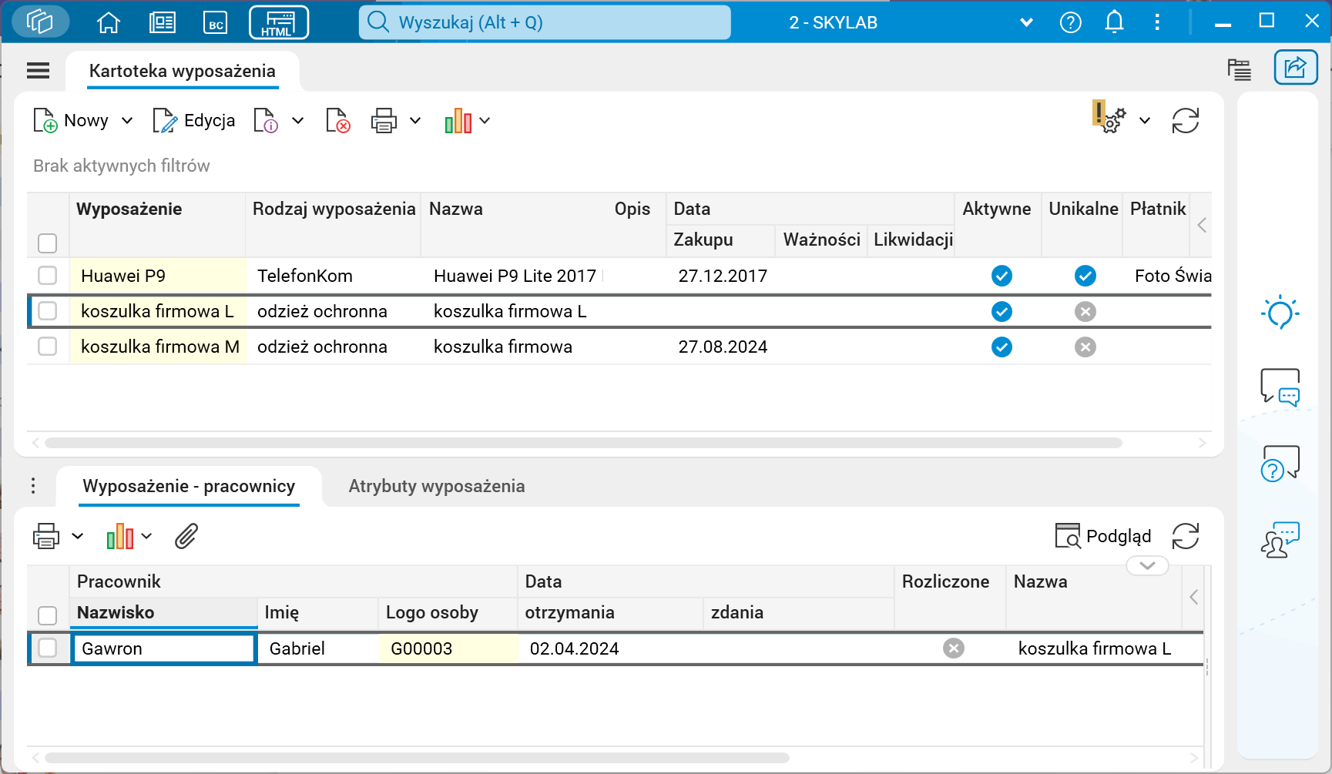Click the Podgląd button
The height and width of the screenshot is (774, 1332).
1103,536
